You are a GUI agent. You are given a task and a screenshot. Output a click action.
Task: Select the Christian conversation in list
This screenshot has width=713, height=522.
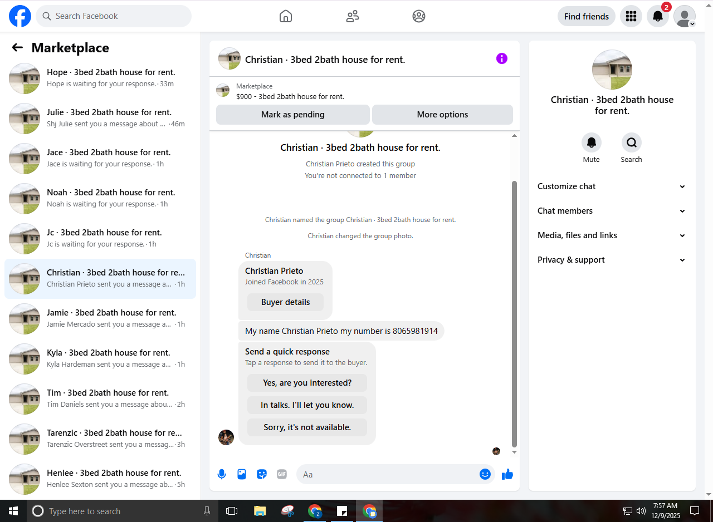(x=100, y=279)
